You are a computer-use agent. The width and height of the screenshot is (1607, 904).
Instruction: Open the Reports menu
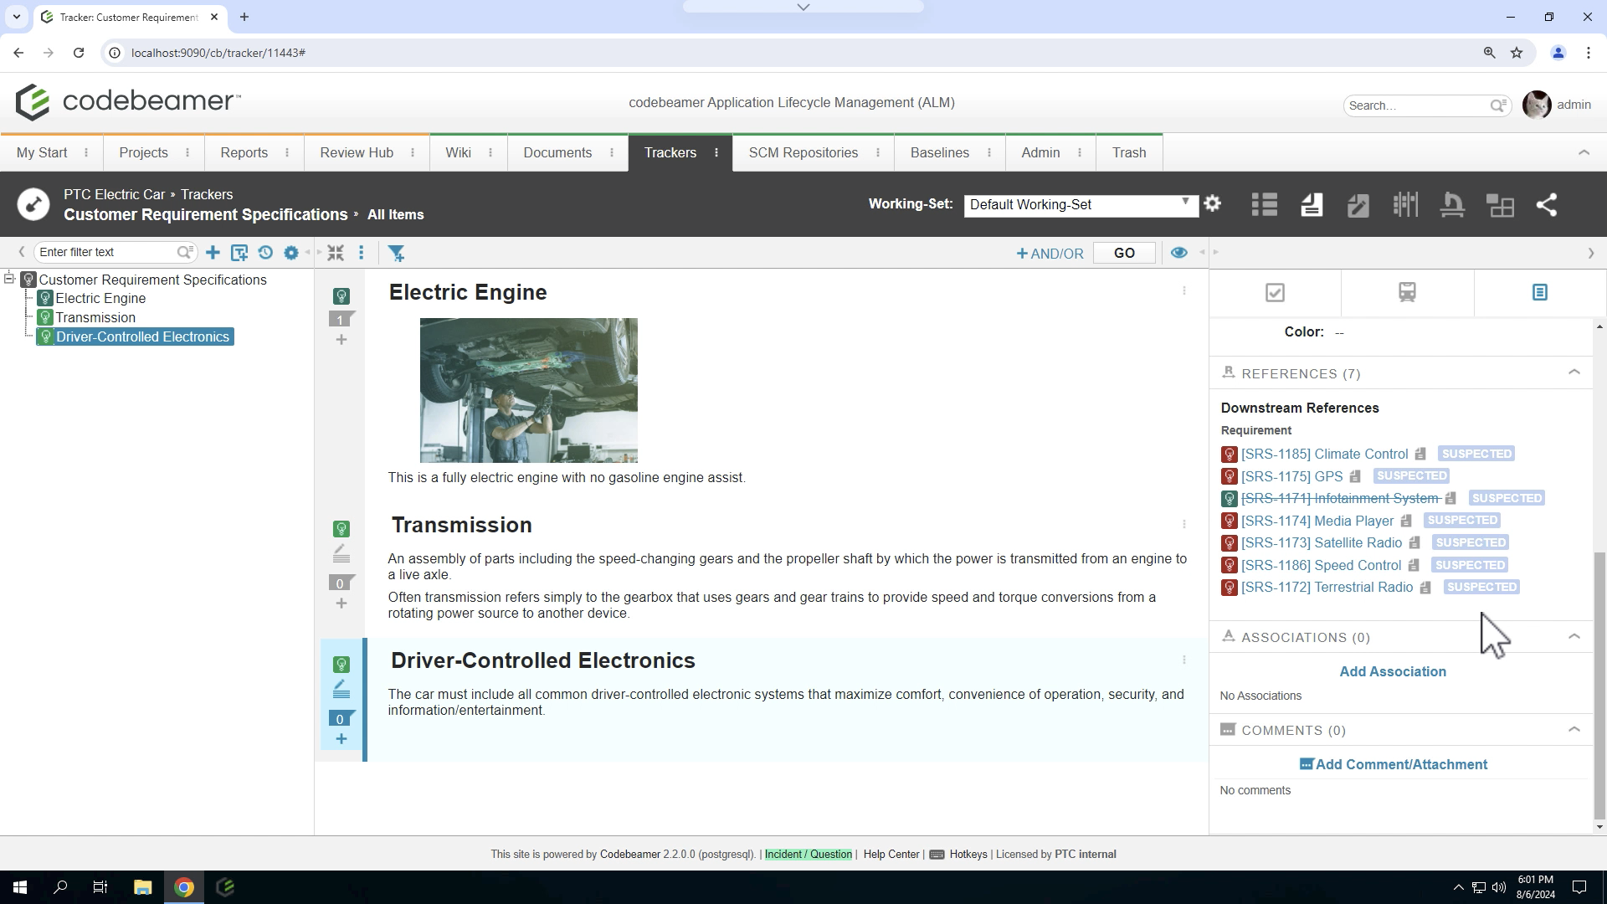coord(244,152)
